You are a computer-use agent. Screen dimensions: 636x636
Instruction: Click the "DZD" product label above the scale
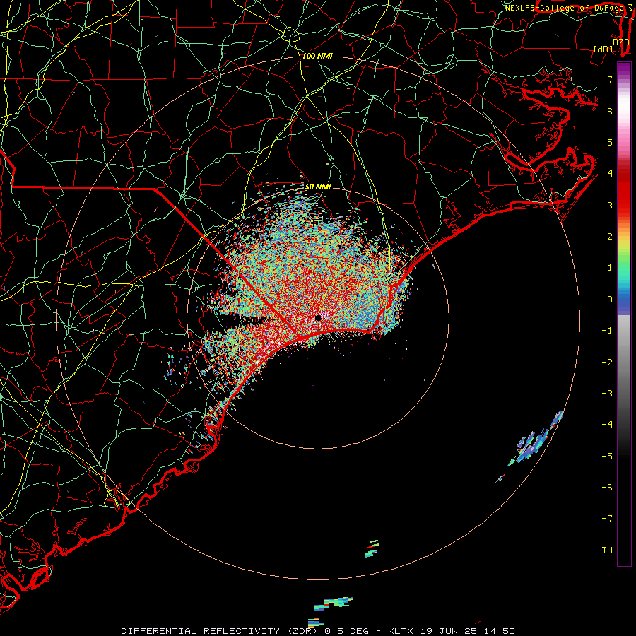click(620, 42)
